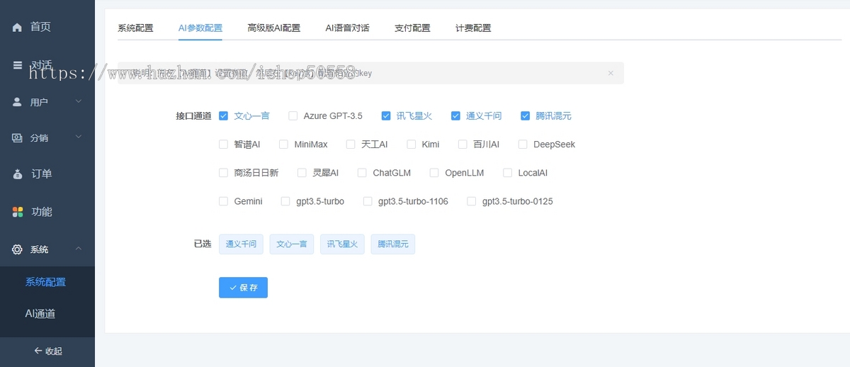The width and height of the screenshot is (850, 367).
Task: Select the AI参数配置 tab
Action: tap(200, 28)
